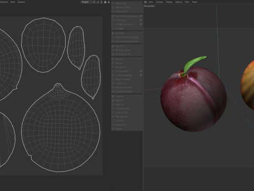
Task: Open the Filter menu in the viewport
Action: (x=187, y=2)
